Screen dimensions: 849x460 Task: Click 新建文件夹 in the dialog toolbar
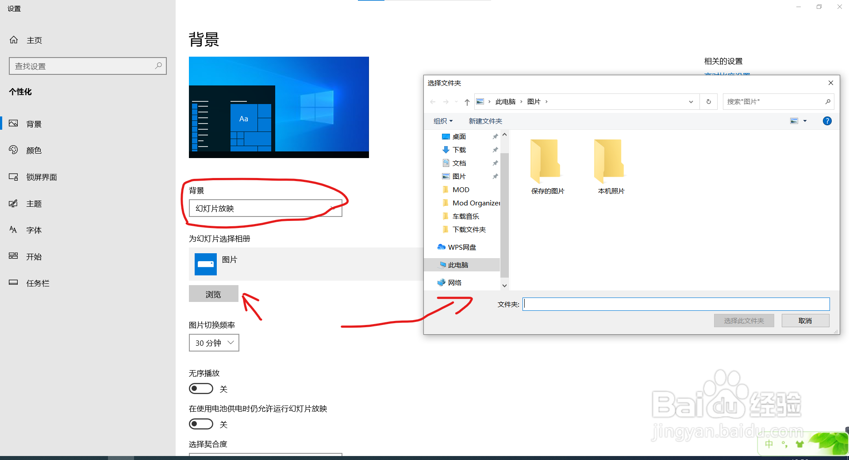(485, 121)
